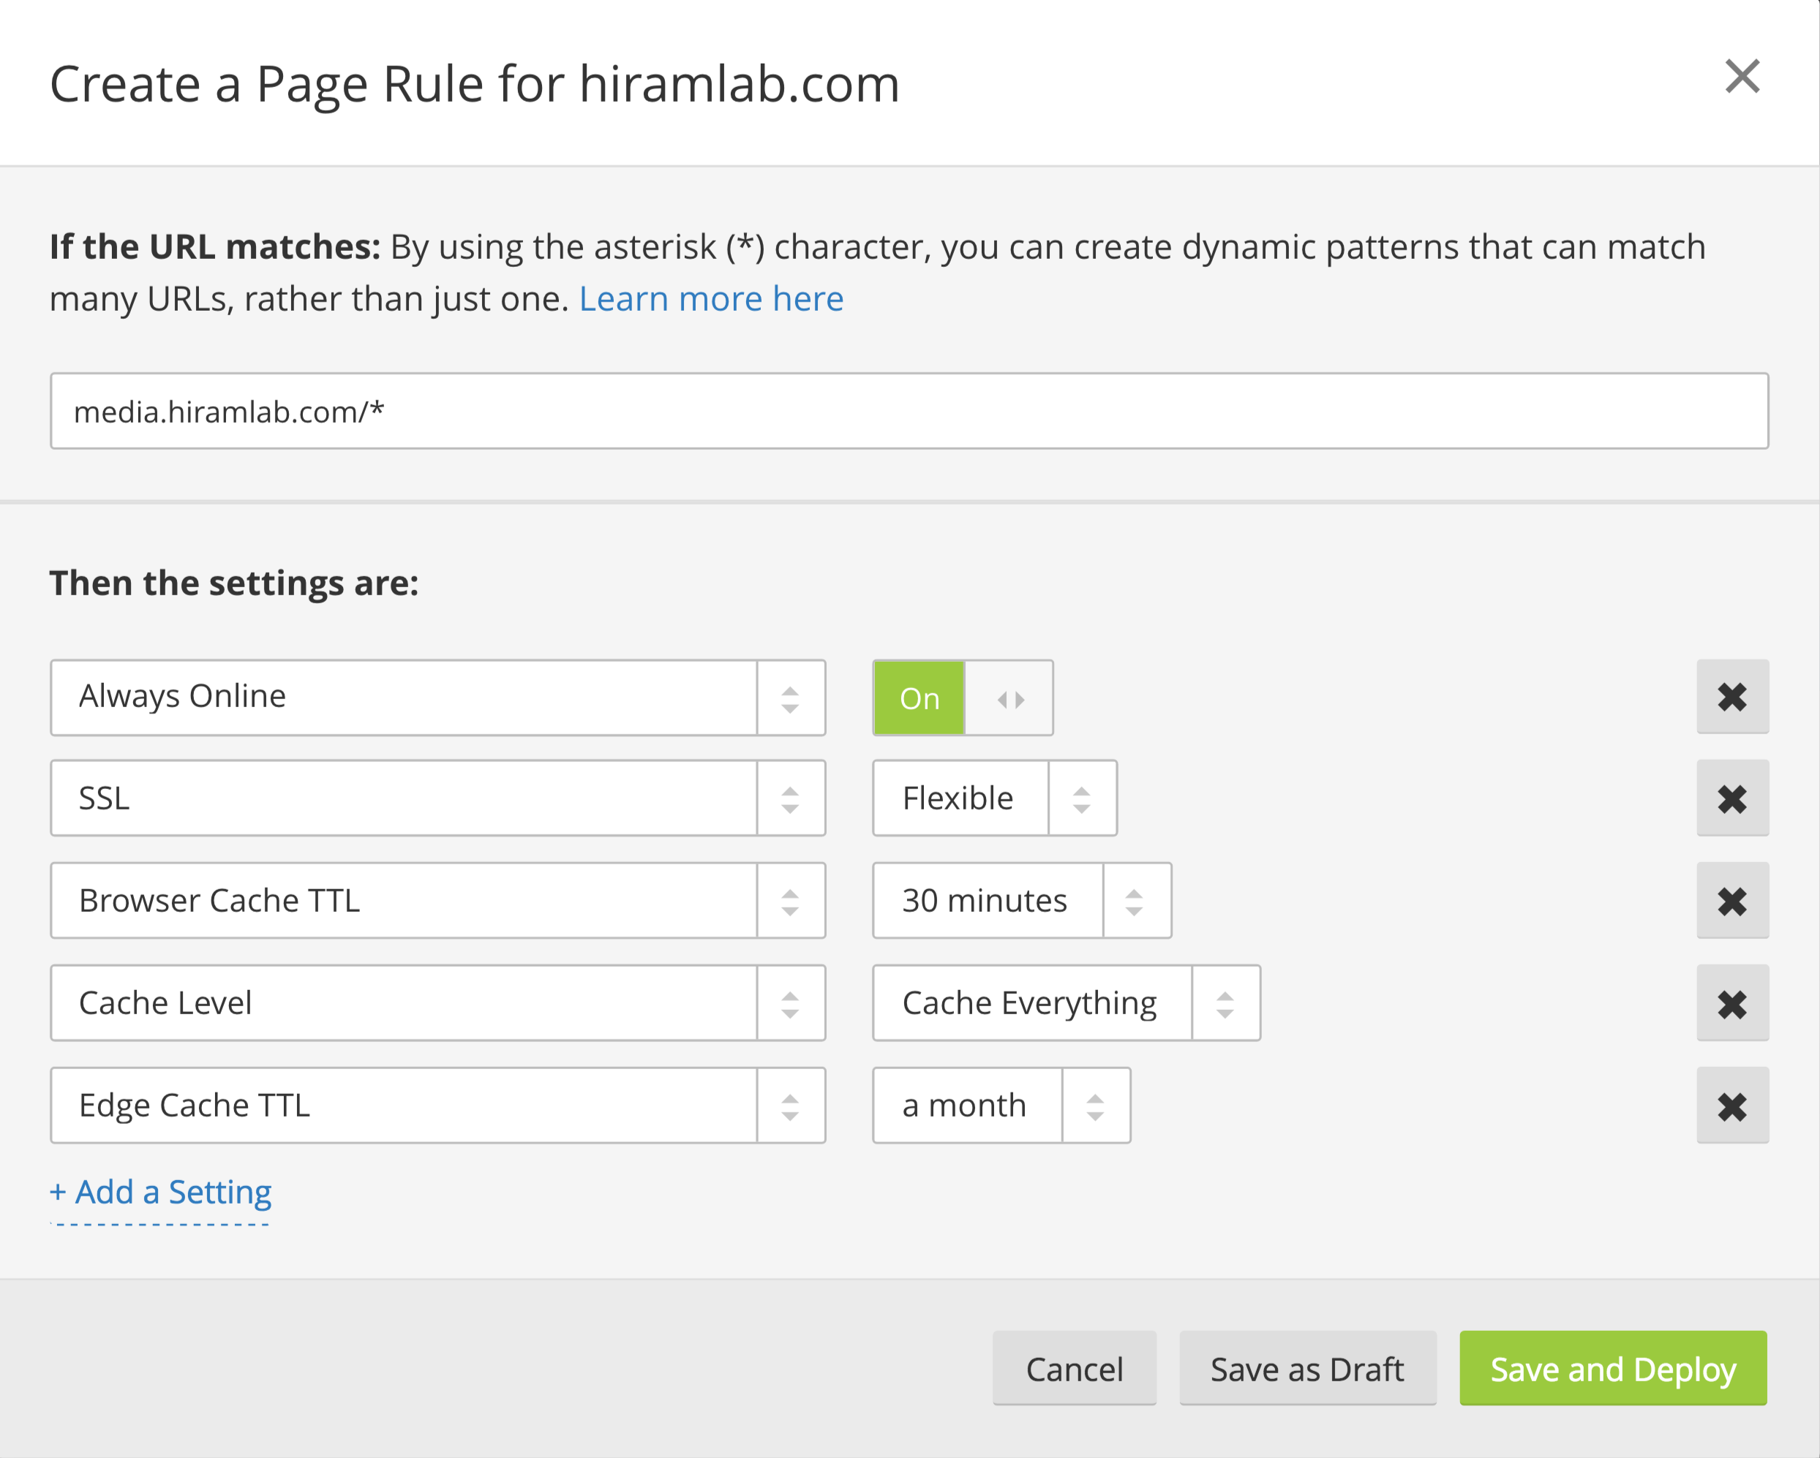
Task: Close the Create a Page Rule dialog
Action: click(1742, 77)
